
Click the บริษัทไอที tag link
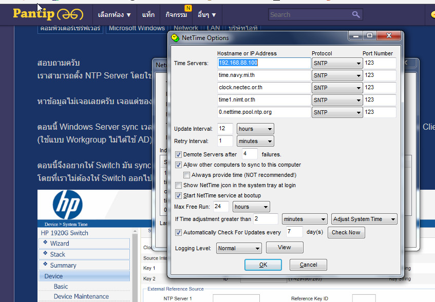[243, 28]
